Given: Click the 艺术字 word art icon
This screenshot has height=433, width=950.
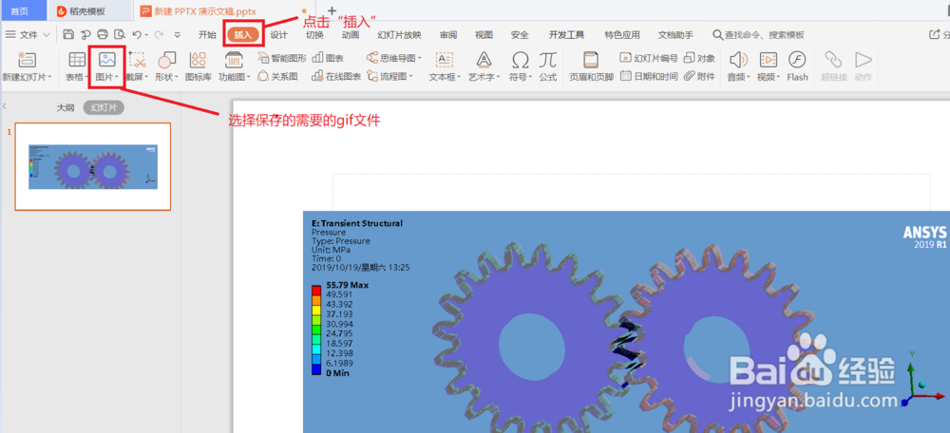Looking at the screenshot, I should point(484,60).
